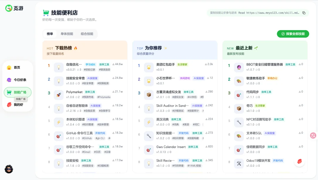The width and height of the screenshot is (318, 180).
Task: Click 职场办公 tag on 敏捷教练助手
Action: tap(272, 78)
